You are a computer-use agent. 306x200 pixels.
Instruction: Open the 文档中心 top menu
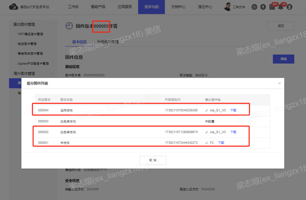[x=178, y=7]
